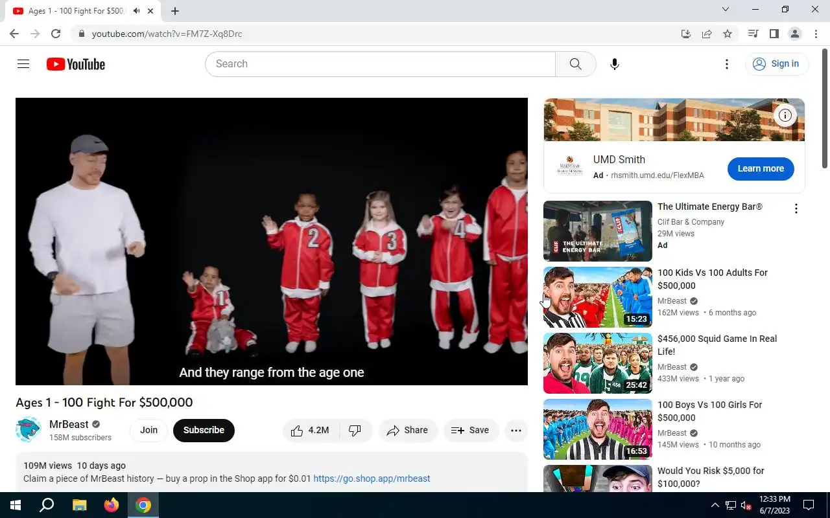
Task: Open YouTube settings three-dot menu
Action: click(727, 64)
